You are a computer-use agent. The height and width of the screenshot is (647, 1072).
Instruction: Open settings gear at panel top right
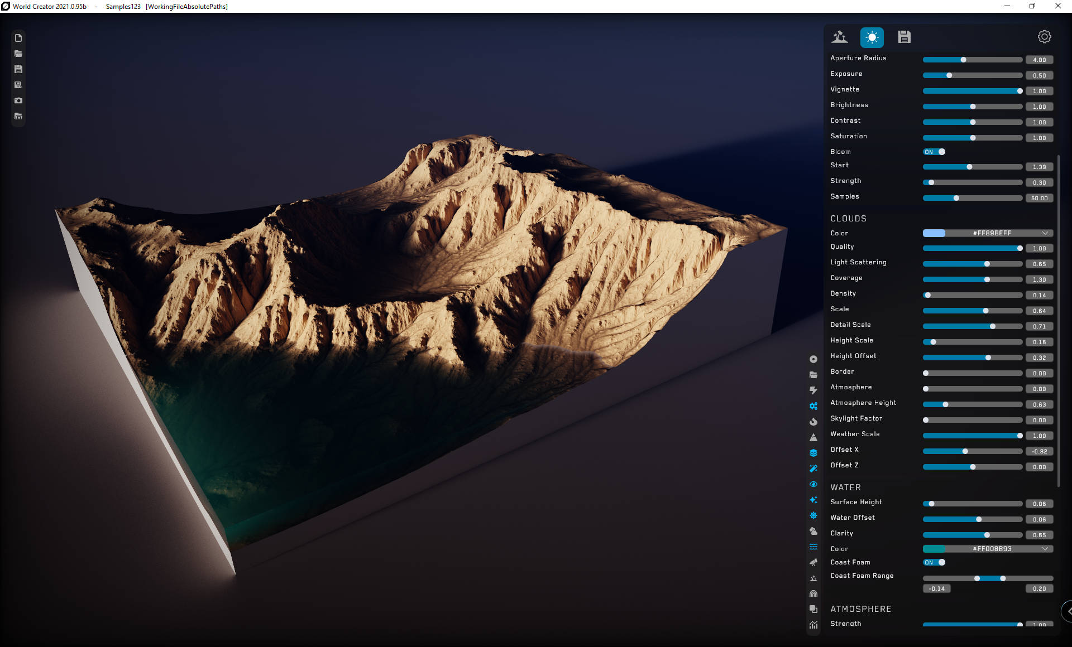click(x=1044, y=37)
